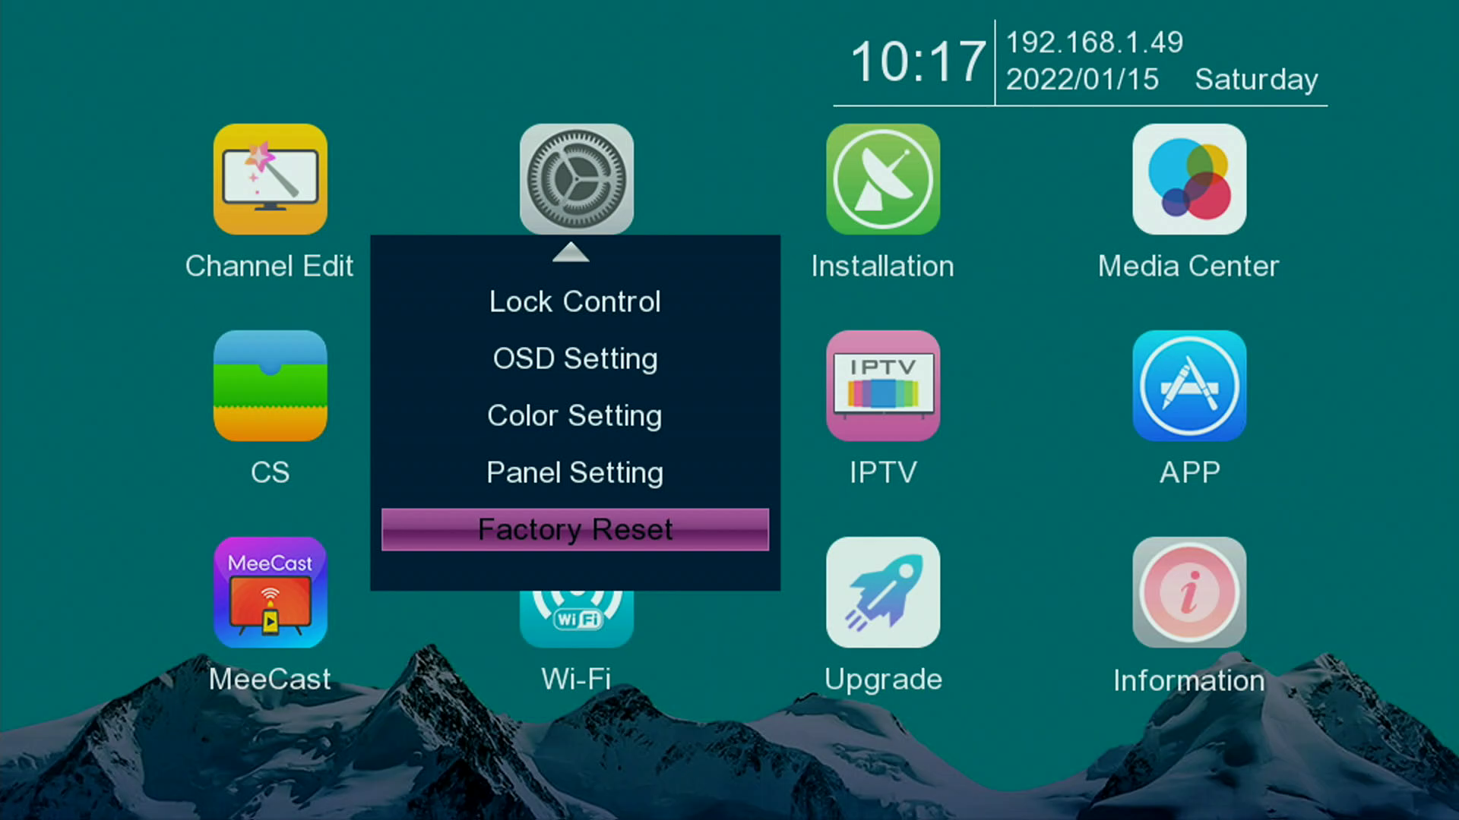Click the Wi-Fi label text
1459x820 pixels.
[576, 679]
